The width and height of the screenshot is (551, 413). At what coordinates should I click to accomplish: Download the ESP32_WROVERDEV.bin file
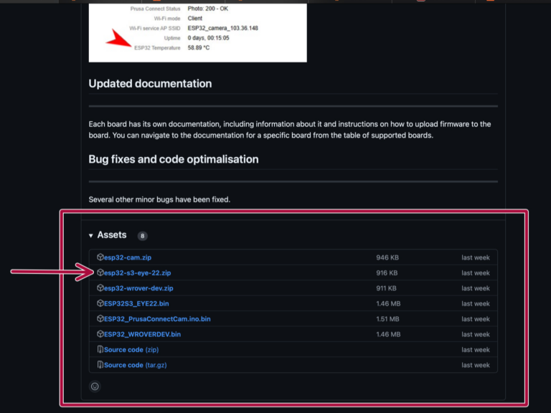click(x=142, y=334)
